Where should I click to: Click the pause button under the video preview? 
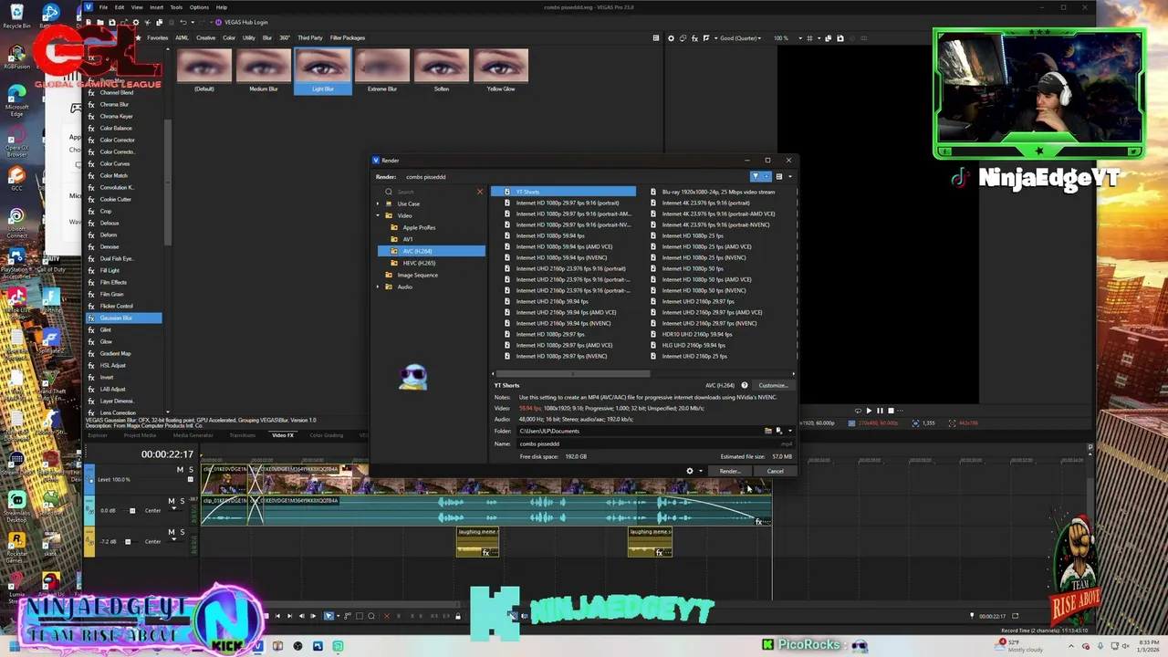(880, 411)
